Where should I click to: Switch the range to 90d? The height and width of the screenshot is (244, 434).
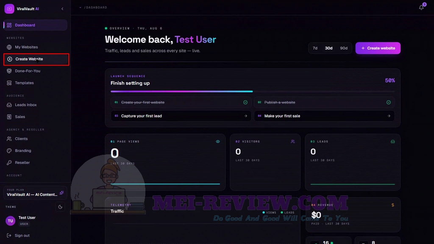point(344,48)
